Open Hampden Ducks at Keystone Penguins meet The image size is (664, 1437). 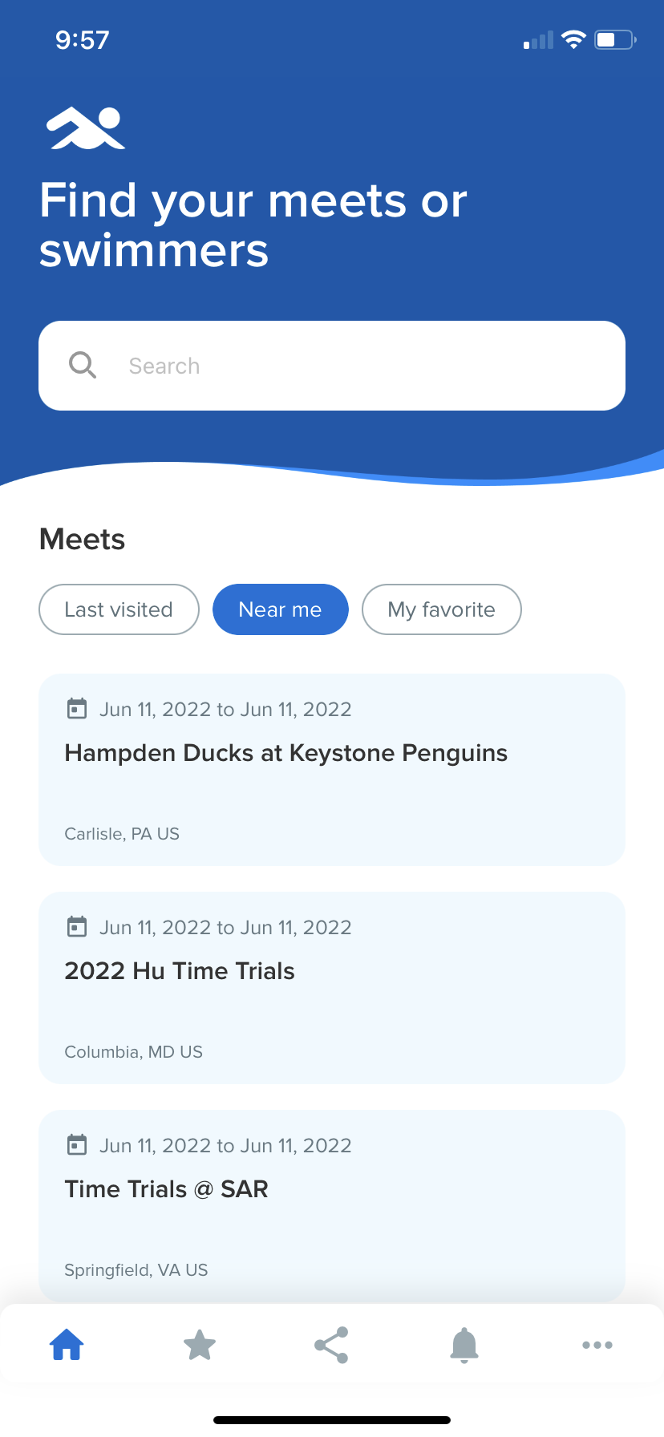pyautogui.click(x=285, y=753)
